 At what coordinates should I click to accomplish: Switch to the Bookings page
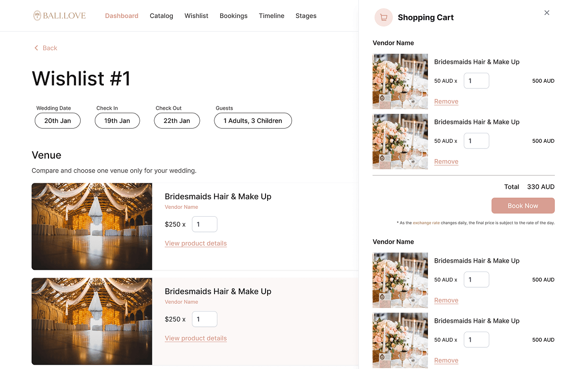[x=233, y=16]
